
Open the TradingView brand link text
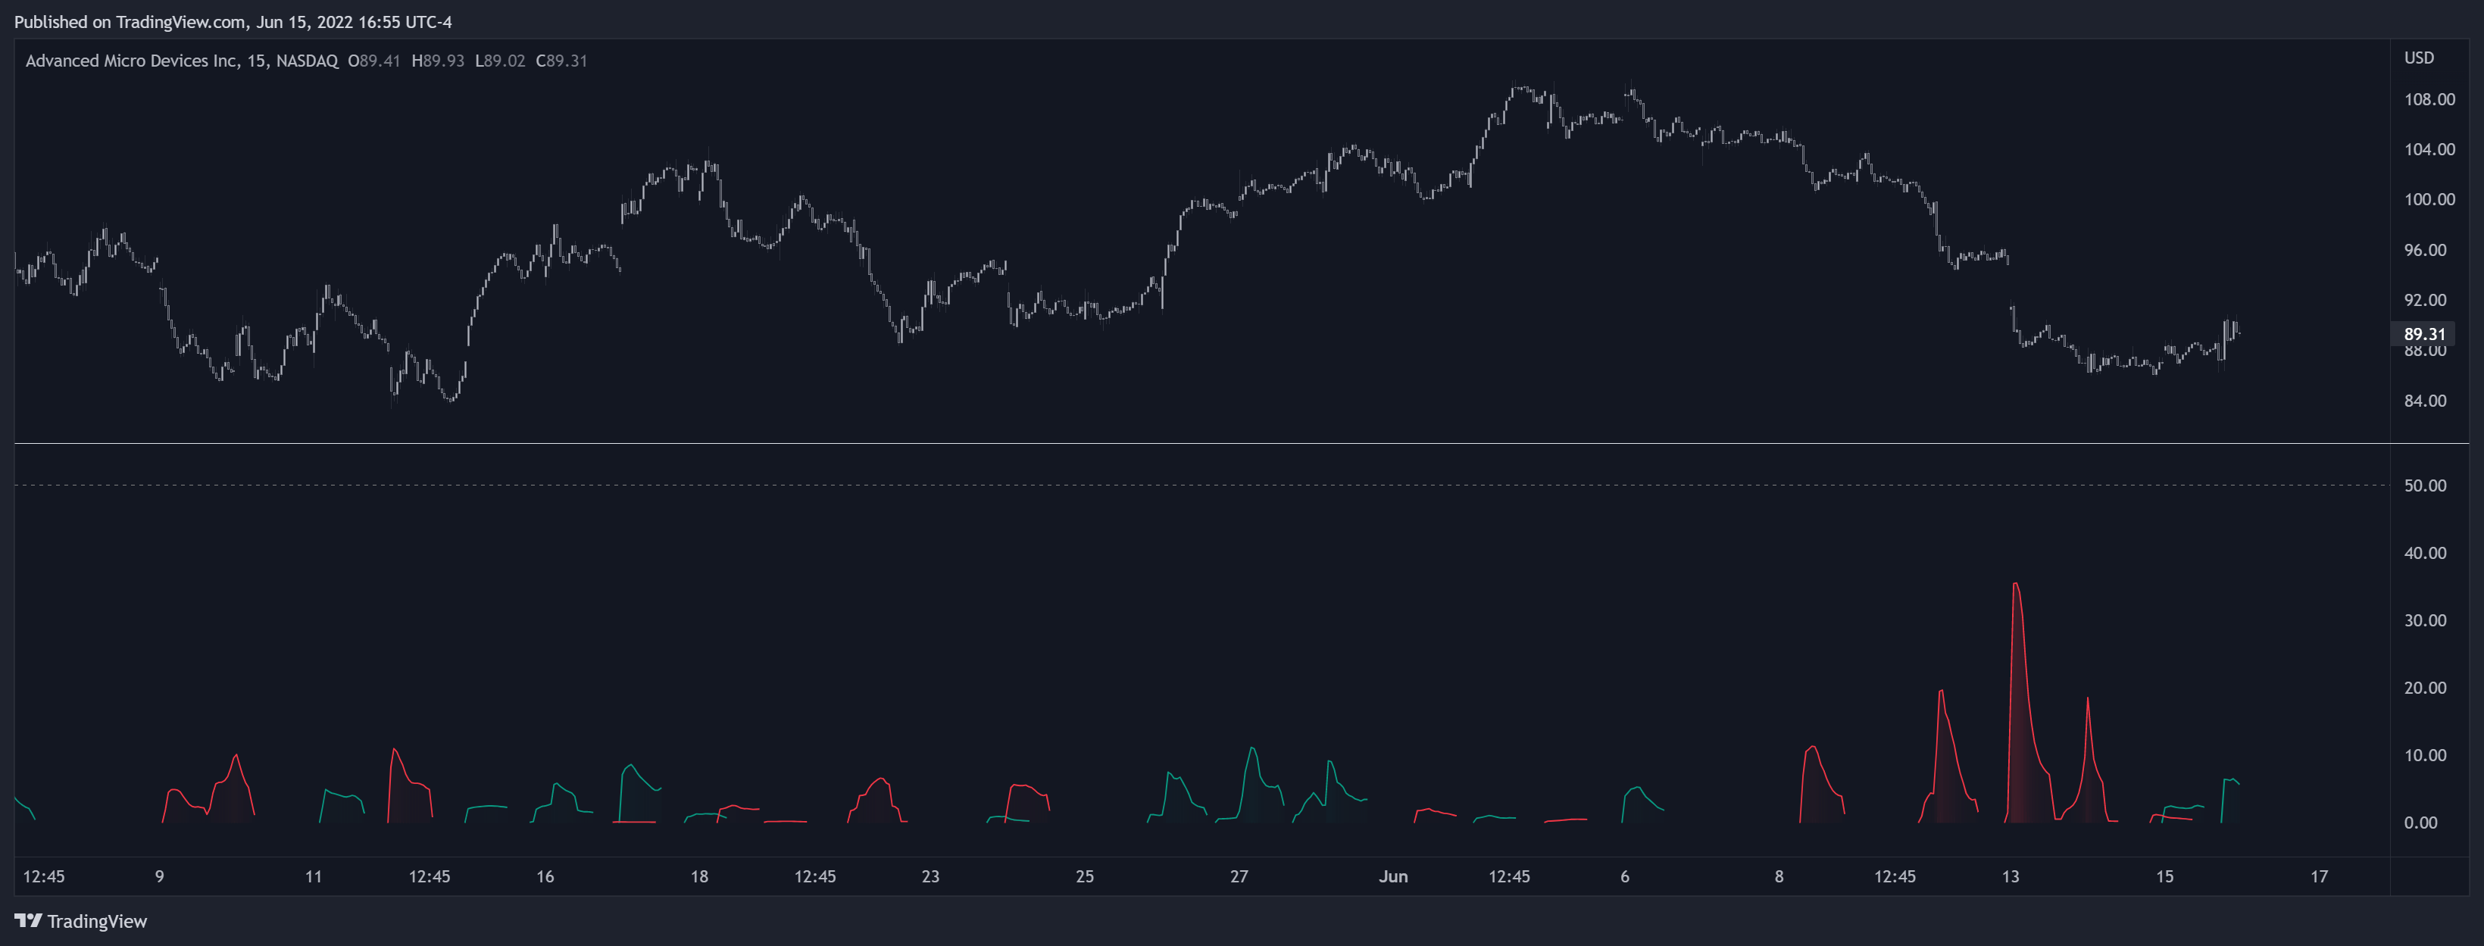[x=98, y=921]
